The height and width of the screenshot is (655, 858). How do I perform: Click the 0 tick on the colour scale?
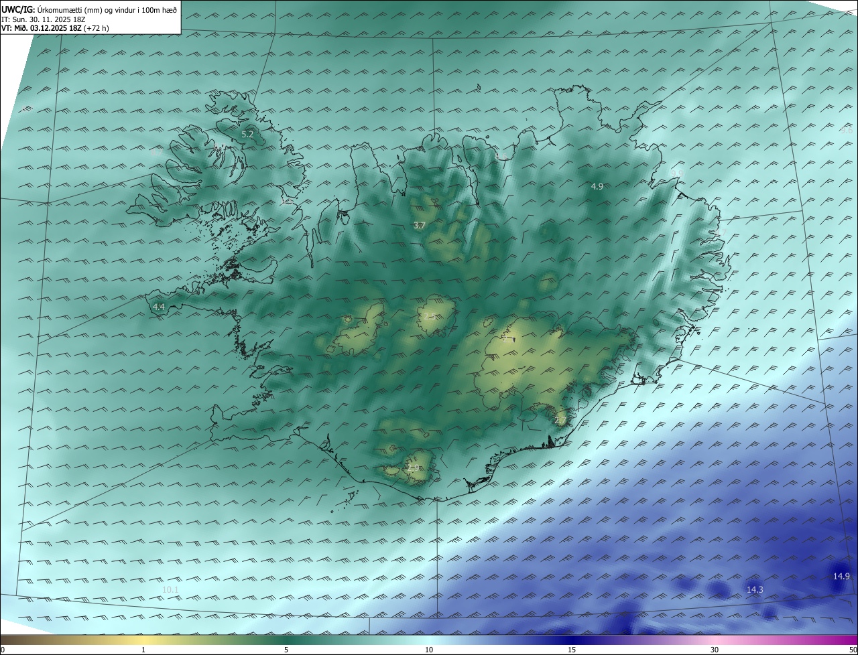pyautogui.click(x=3, y=650)
